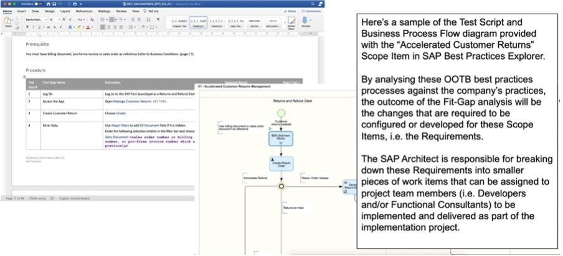The height and width of the screenshot is (256, 563).
Task: Open the Styles Pane
Action: (x=291, y=24)
